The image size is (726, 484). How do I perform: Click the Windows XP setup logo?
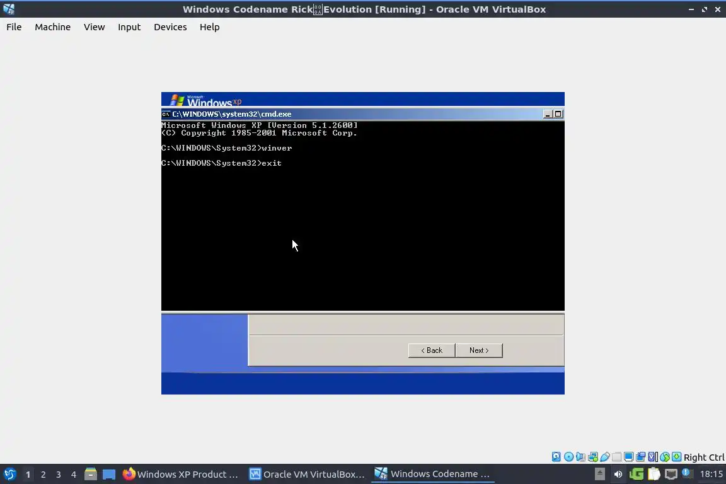[205, 100]
